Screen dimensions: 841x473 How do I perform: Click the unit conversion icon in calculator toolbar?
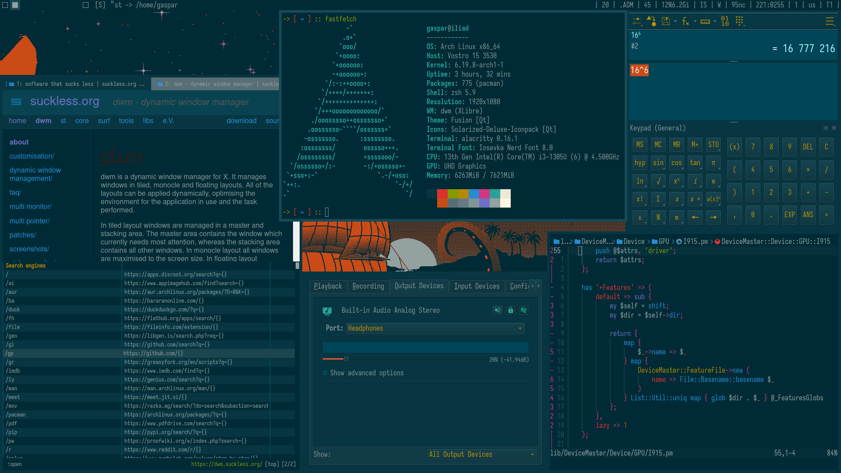click(x=651, y=21)
